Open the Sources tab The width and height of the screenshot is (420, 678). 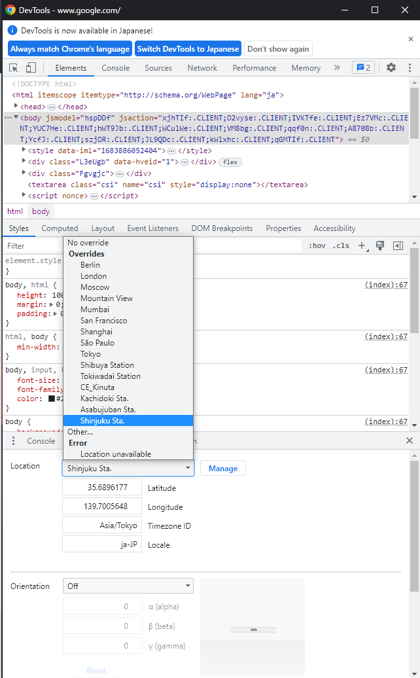coord(158,68)
